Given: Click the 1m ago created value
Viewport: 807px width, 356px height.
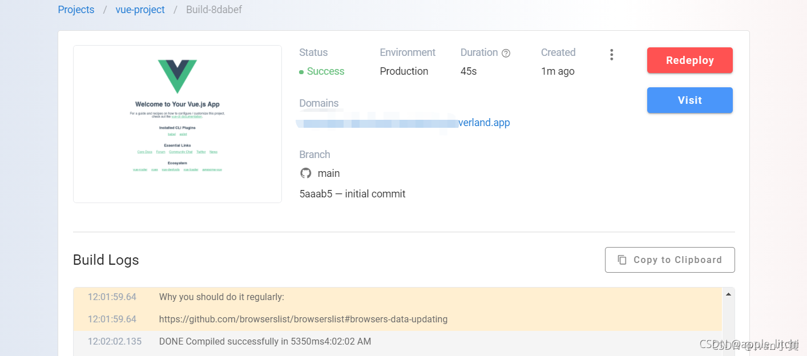Looking at the screenshot, I should (x=558, y=71).
